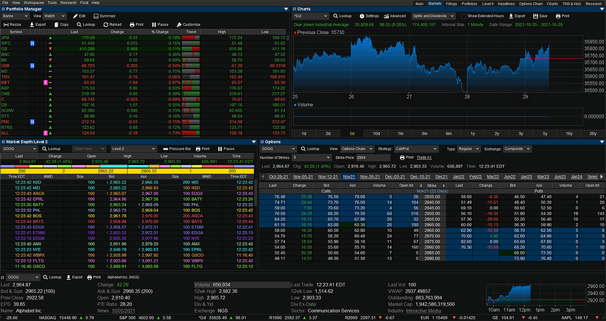Export the bottom GOOG quote panel
This screenshot has height=321, width=606.
pyautogui.click(x=74, y=278)
